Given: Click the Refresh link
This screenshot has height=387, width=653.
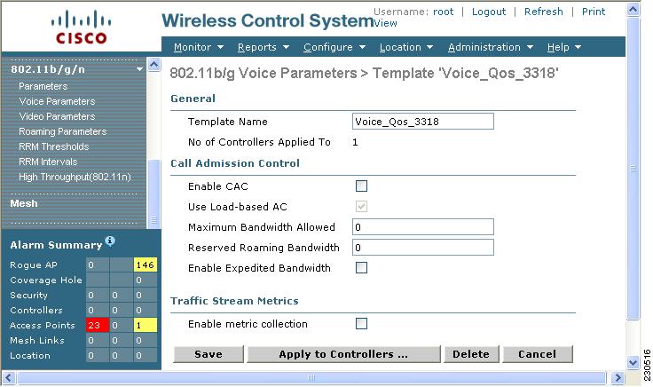Looking at the screenshot, I should 544,12.
